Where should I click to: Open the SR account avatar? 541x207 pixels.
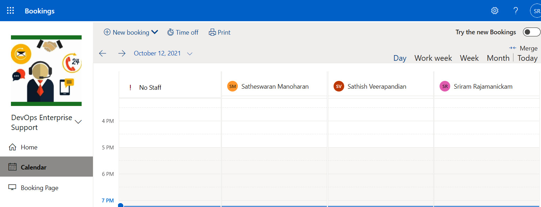click(x=536, y=11)
